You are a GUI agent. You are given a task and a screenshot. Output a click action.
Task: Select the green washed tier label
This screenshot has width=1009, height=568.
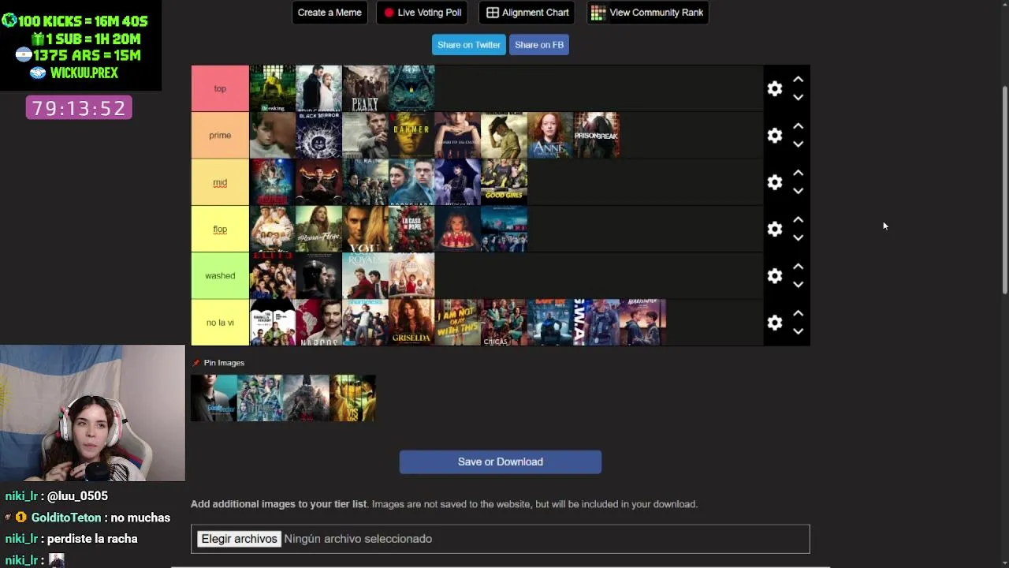click(220, 276)
